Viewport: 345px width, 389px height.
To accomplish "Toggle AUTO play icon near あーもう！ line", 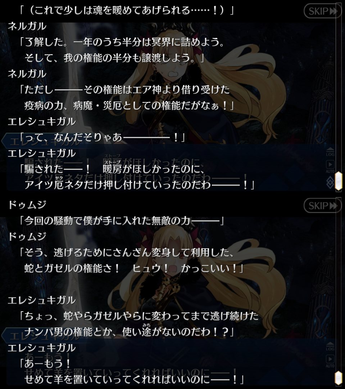I will coord(330,361).
